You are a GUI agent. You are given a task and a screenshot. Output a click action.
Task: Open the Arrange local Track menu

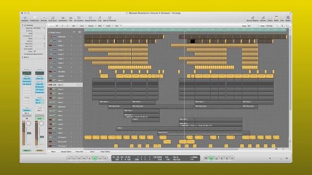pos(82,26)
